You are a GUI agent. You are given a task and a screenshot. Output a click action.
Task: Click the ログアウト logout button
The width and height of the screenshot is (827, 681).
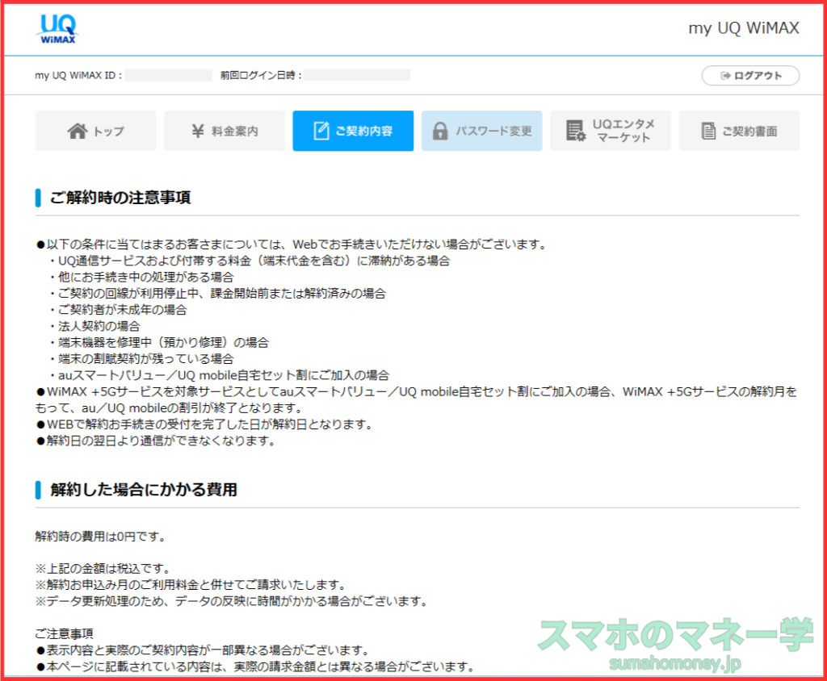click(x=750, y=75)
